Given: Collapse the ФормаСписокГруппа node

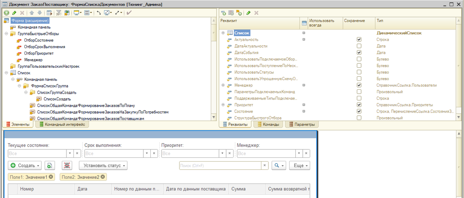Looking at the screenshot, I should click(19, 86).
